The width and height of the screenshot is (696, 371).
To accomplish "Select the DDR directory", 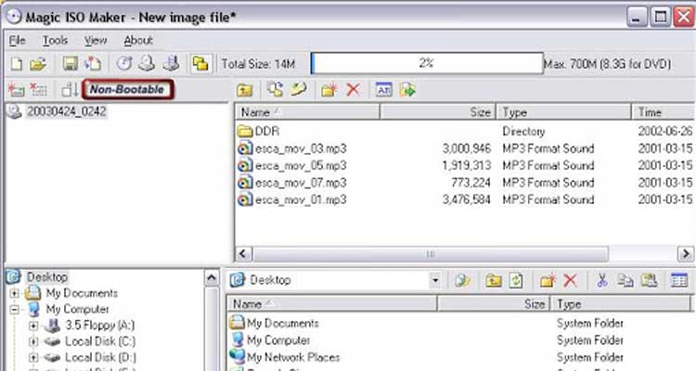I will [266, 132].
